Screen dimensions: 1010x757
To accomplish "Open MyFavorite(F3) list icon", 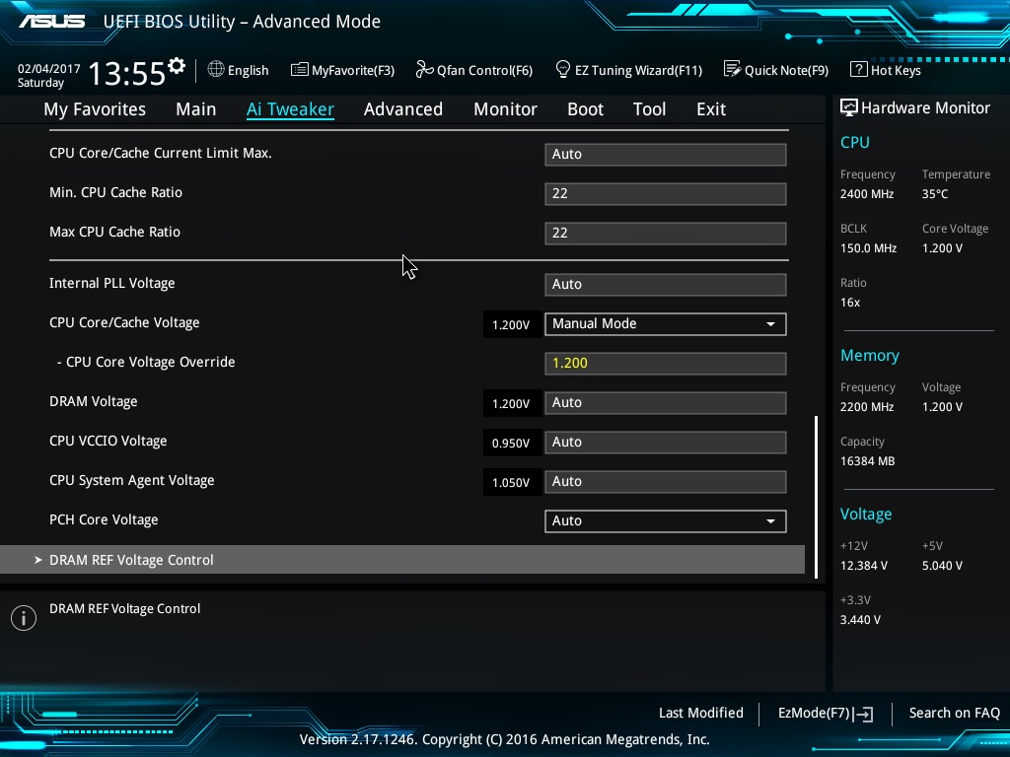I will [299, 70].
